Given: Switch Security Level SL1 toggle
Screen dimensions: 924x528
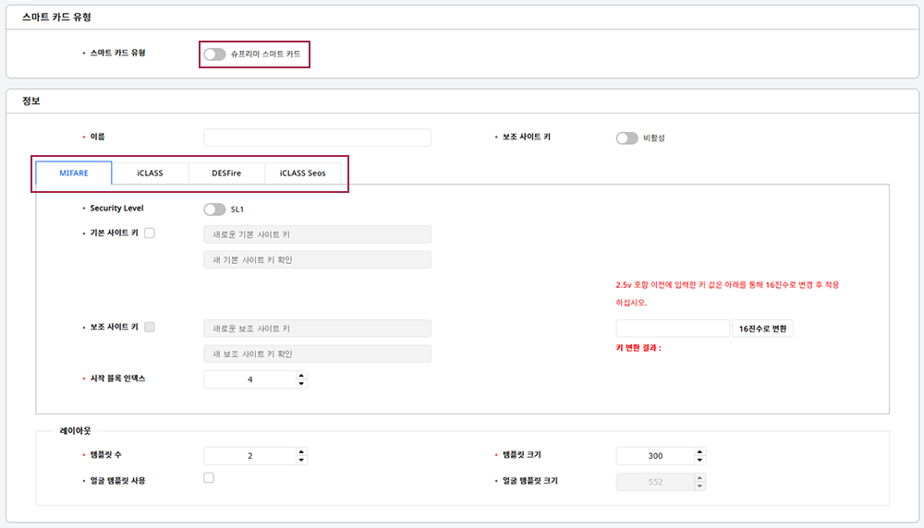Looking at the screenshot, I should pos(214,210).
